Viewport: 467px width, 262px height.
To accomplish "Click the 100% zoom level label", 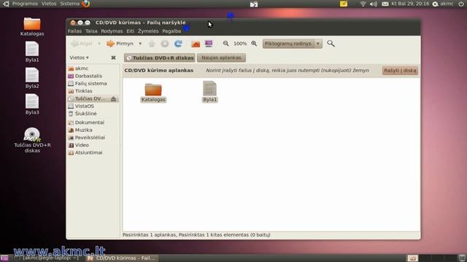I will 240,44.
